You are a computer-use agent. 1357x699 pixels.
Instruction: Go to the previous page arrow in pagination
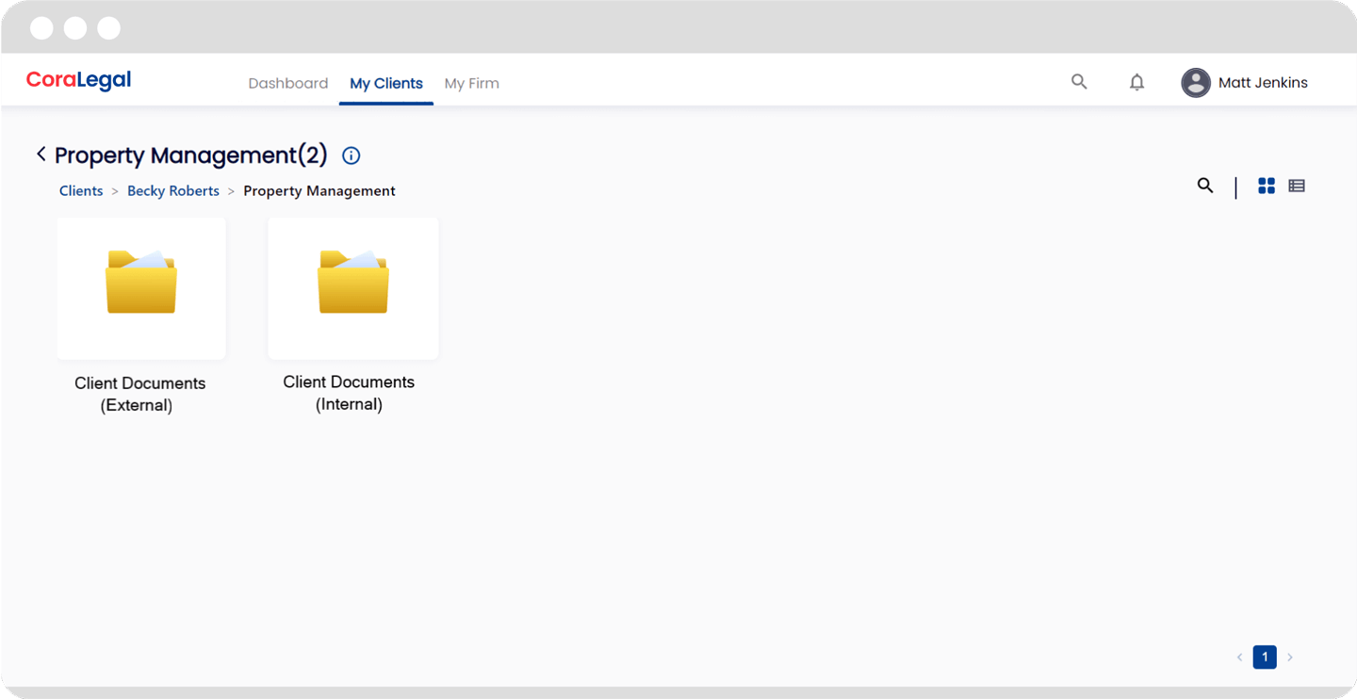pyautogui.click(x=1239, y=658)
